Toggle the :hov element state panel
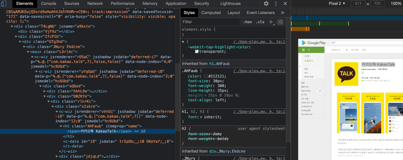The width and height of the screenshot is (403, 160). point(247,22)
